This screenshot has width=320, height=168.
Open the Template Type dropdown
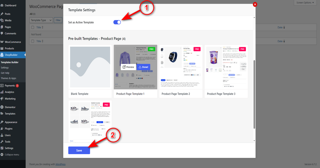(x=41, y=20)
